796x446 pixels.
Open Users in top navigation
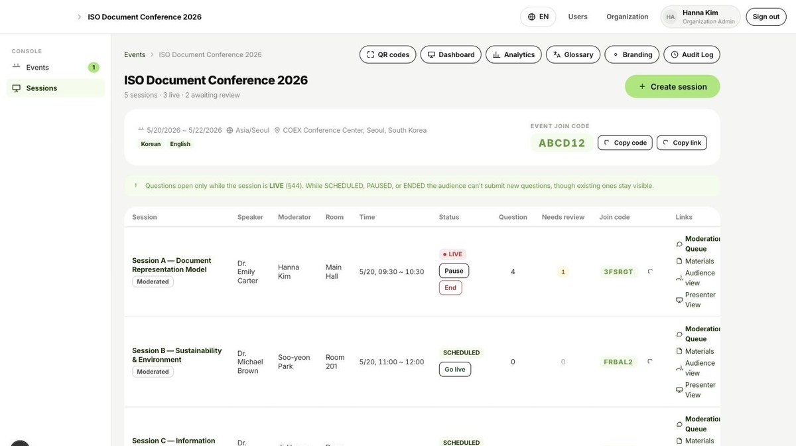pos(578,17)
